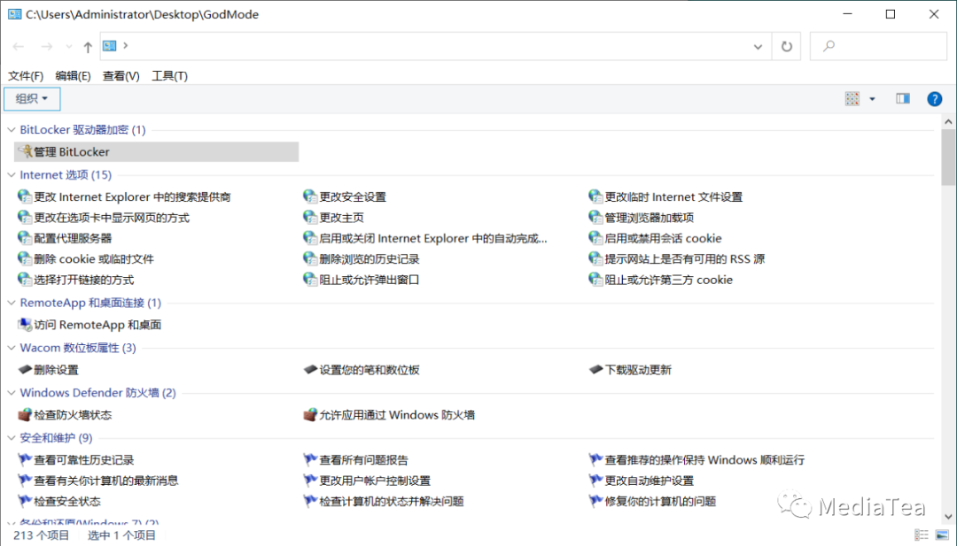Select 提示网站上是否有可用的 RSS 源

pyautogui.click(x=685, y=258)
